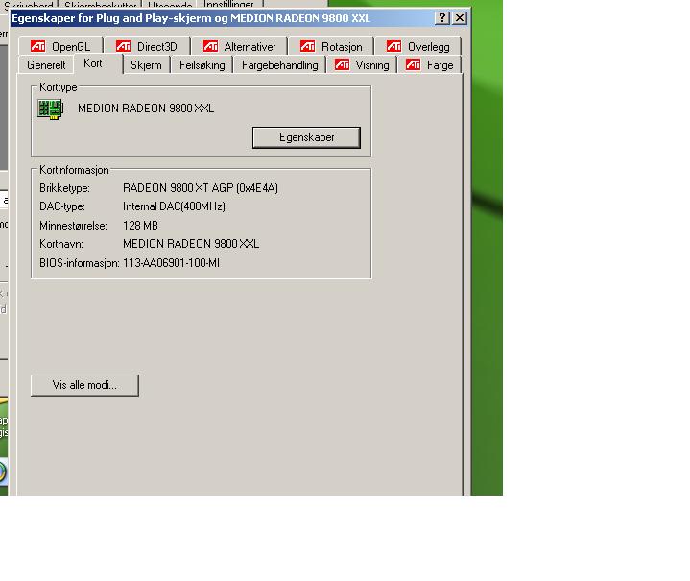Click the Minnestørrelse label

pyautogui.click(x=73, y=226)
